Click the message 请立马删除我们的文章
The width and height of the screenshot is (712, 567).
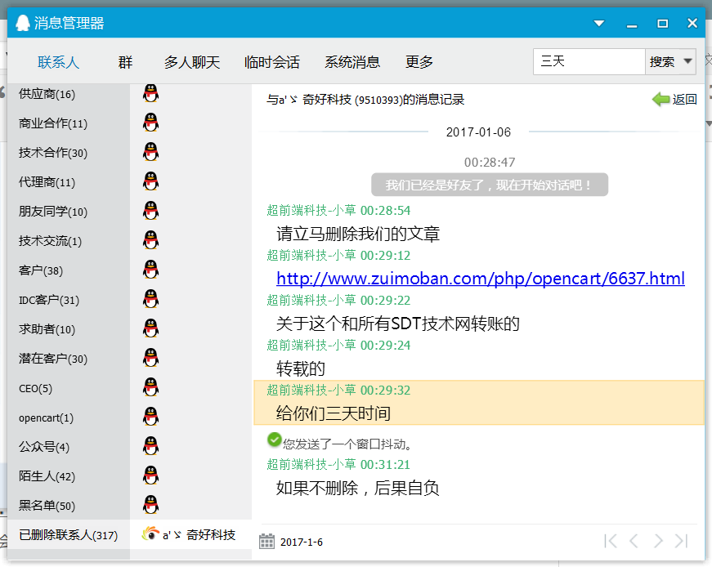pos(358,234)
